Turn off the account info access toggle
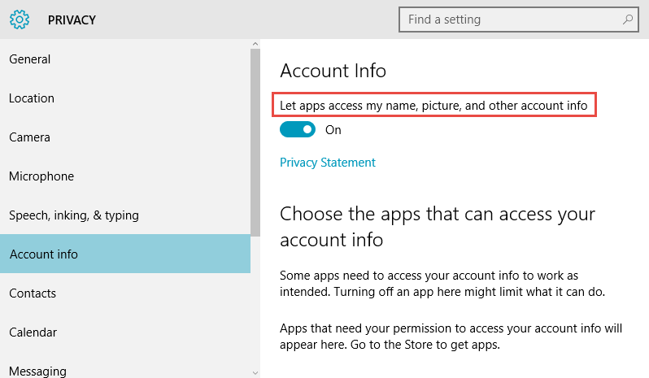Image resolution: width=649 pixels, height=378 pixels. (x=298, y=129)
